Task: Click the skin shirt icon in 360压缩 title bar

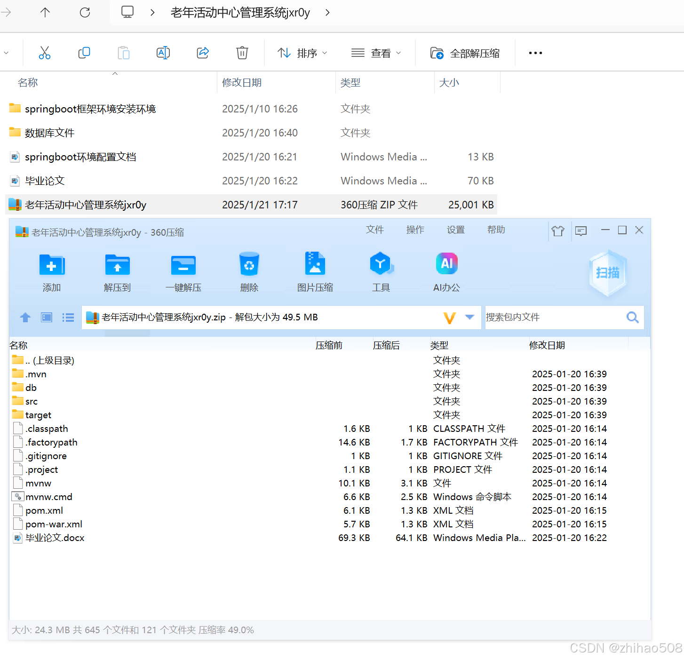Action: pyautogui.click(x=558, y=231)
